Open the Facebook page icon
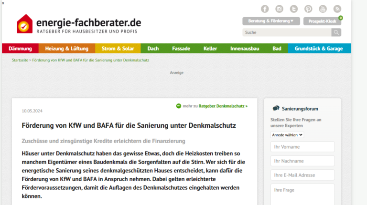 pos(265,9)
